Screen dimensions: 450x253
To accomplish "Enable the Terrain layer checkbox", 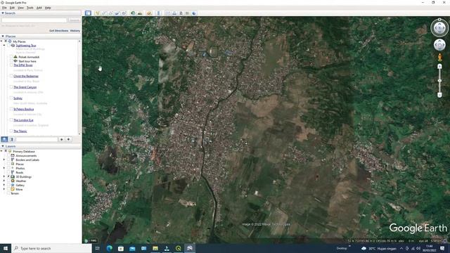I will [8, 193].
